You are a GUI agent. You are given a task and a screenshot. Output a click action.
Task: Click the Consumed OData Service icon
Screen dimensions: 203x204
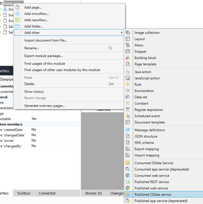point(128,163)
